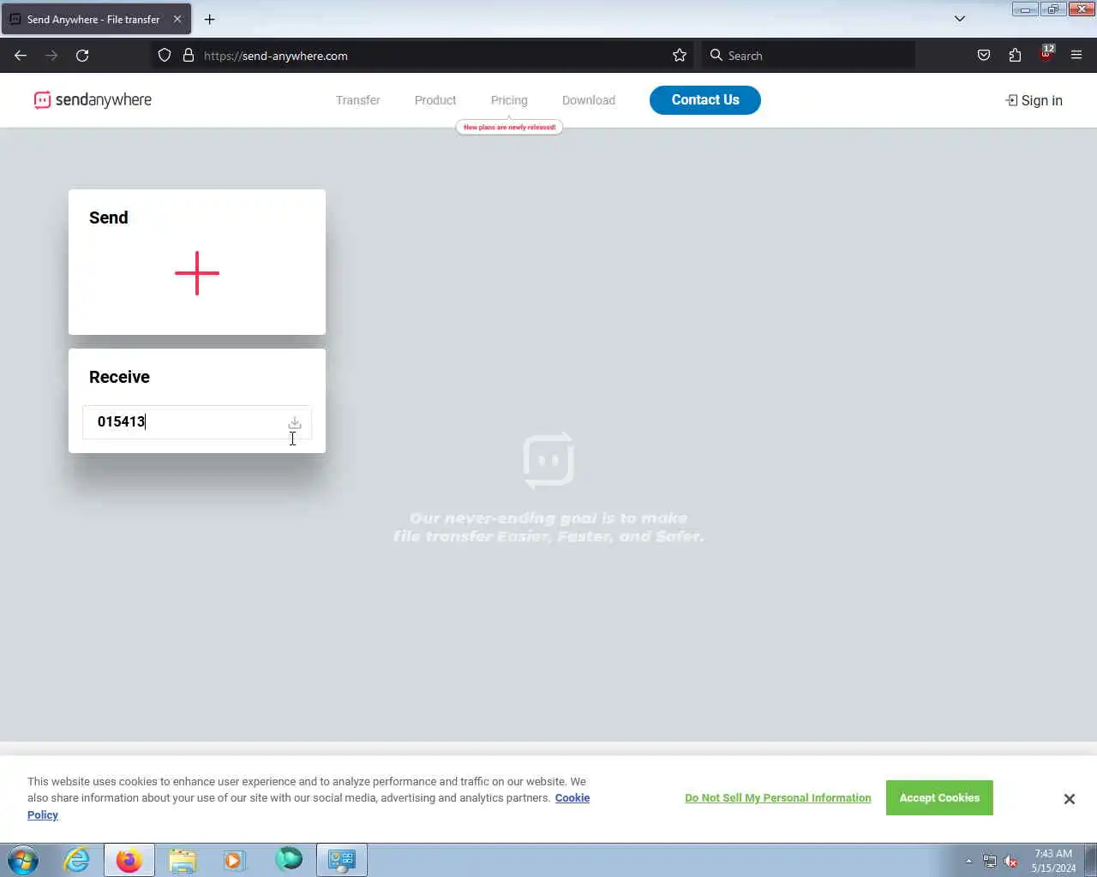Click the New plans newly released badge
The height and width of the screenshot is (877, 1097).
[x=509, y=127]
